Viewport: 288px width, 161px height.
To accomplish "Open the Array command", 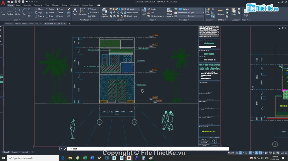I will (60, 16).
